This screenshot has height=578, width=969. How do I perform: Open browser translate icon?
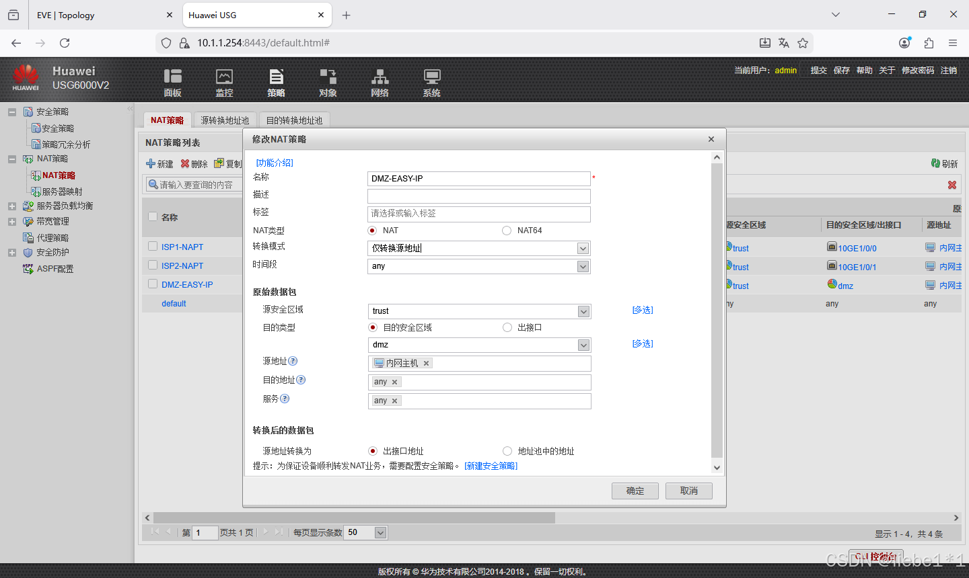click(x=784, y=43)
